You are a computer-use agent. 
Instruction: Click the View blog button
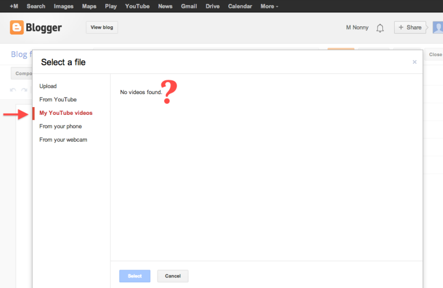[101, 27]
